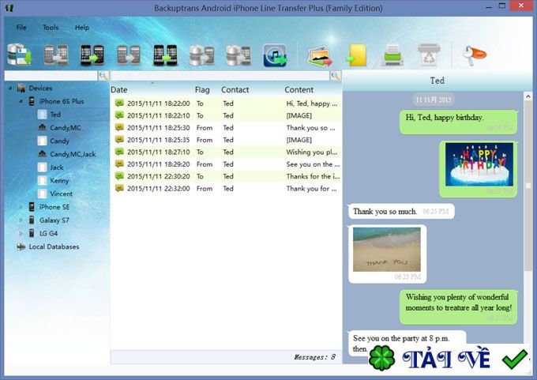Screen dimensions: 537x380
Task: Click message icon for 18:22:00 row
Action: click(x=119, y=103)
